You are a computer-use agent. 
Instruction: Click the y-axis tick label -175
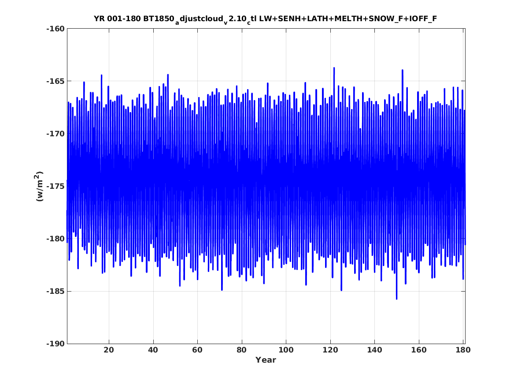(55, 186)
